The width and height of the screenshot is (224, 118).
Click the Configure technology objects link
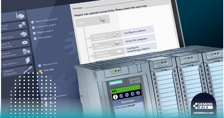(x=138, y=49)
